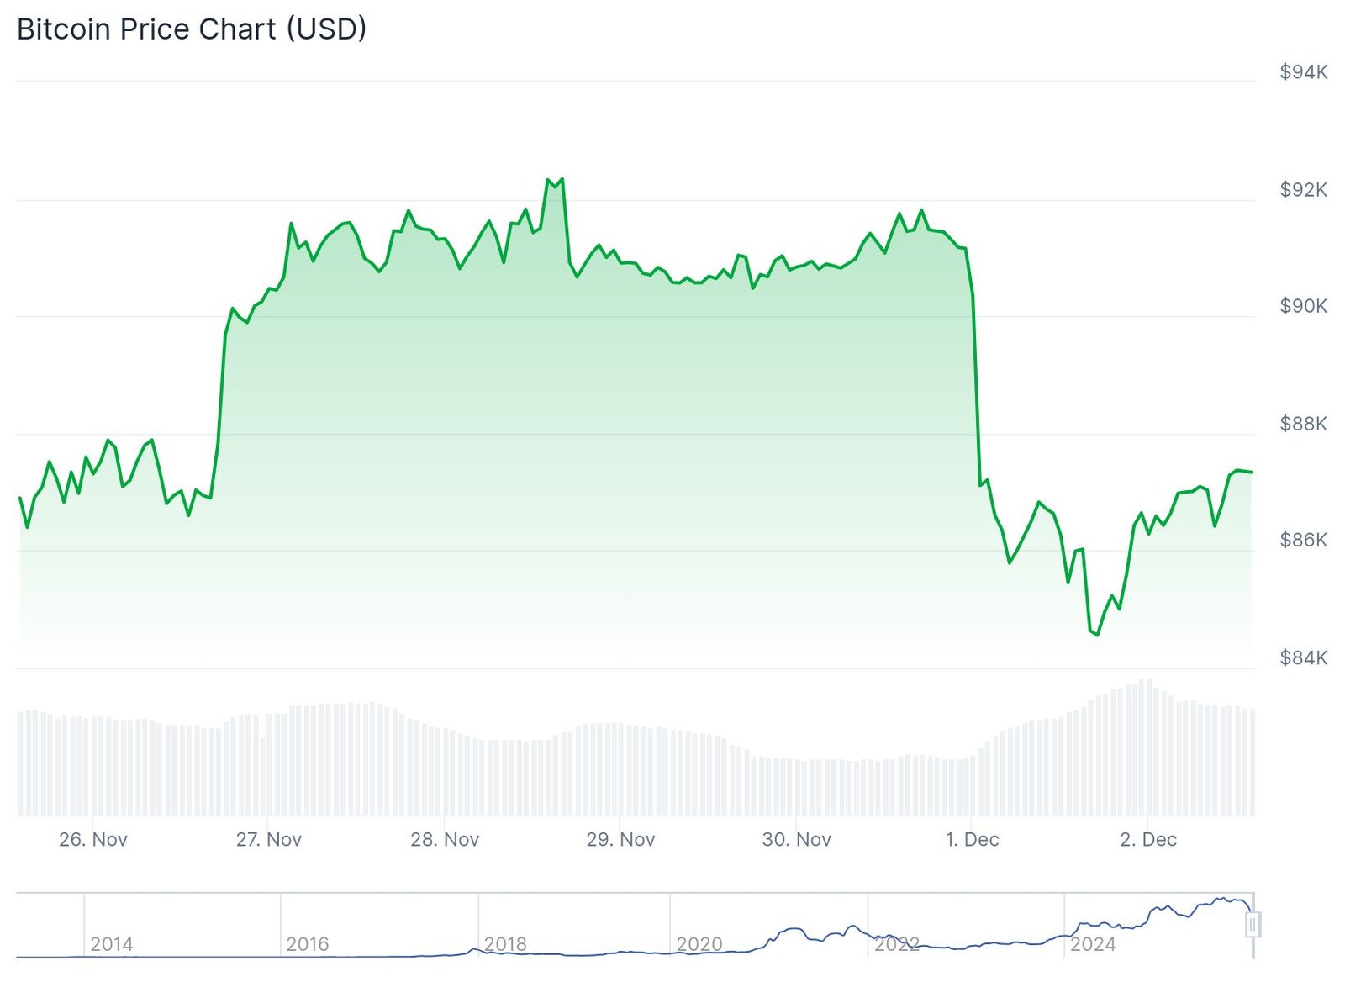This screenshot has width=1345, height=982.
Task: Click the $90K y-axis label
Action: click(1303, 306)
